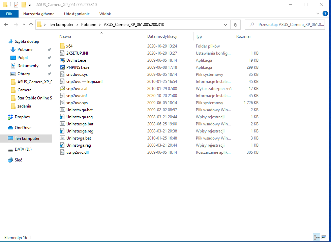Click the search box for this folder

(x=284, y=25)
